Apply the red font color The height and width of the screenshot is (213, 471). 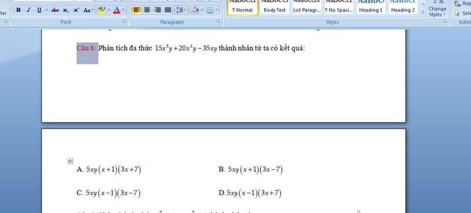[x=116, y=10]
